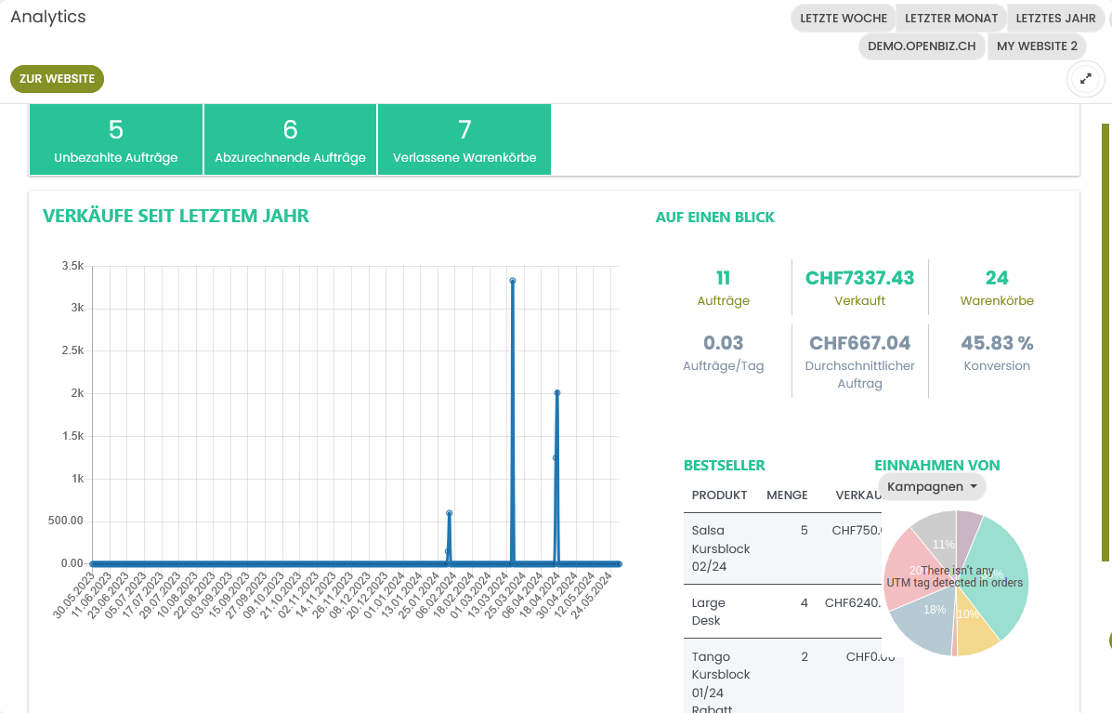1112x713 pixels.
Task: Select the Letzte Woche time range
Action: [x=843, y=19]
